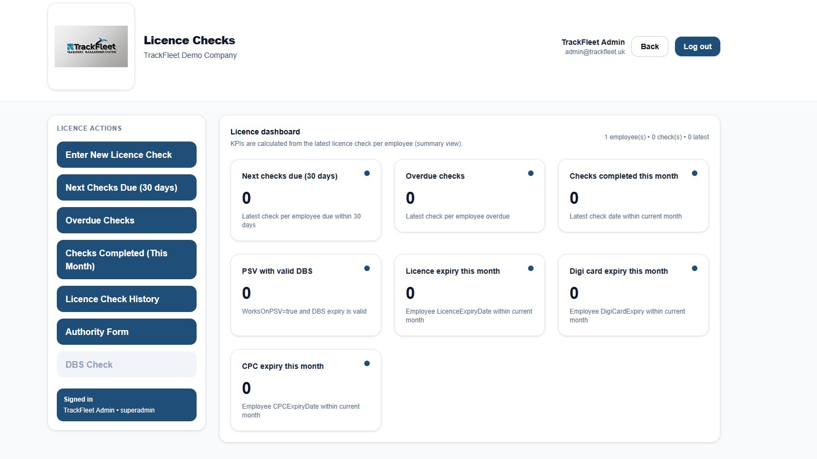817x459 pixels.
Task: Click the Back button
Action: 649,46
